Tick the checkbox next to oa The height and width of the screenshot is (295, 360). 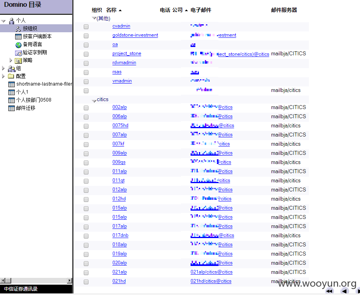[86, 45]
